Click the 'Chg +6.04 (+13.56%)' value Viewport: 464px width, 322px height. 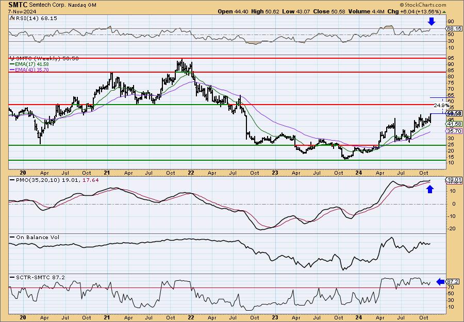pos(413,11)
